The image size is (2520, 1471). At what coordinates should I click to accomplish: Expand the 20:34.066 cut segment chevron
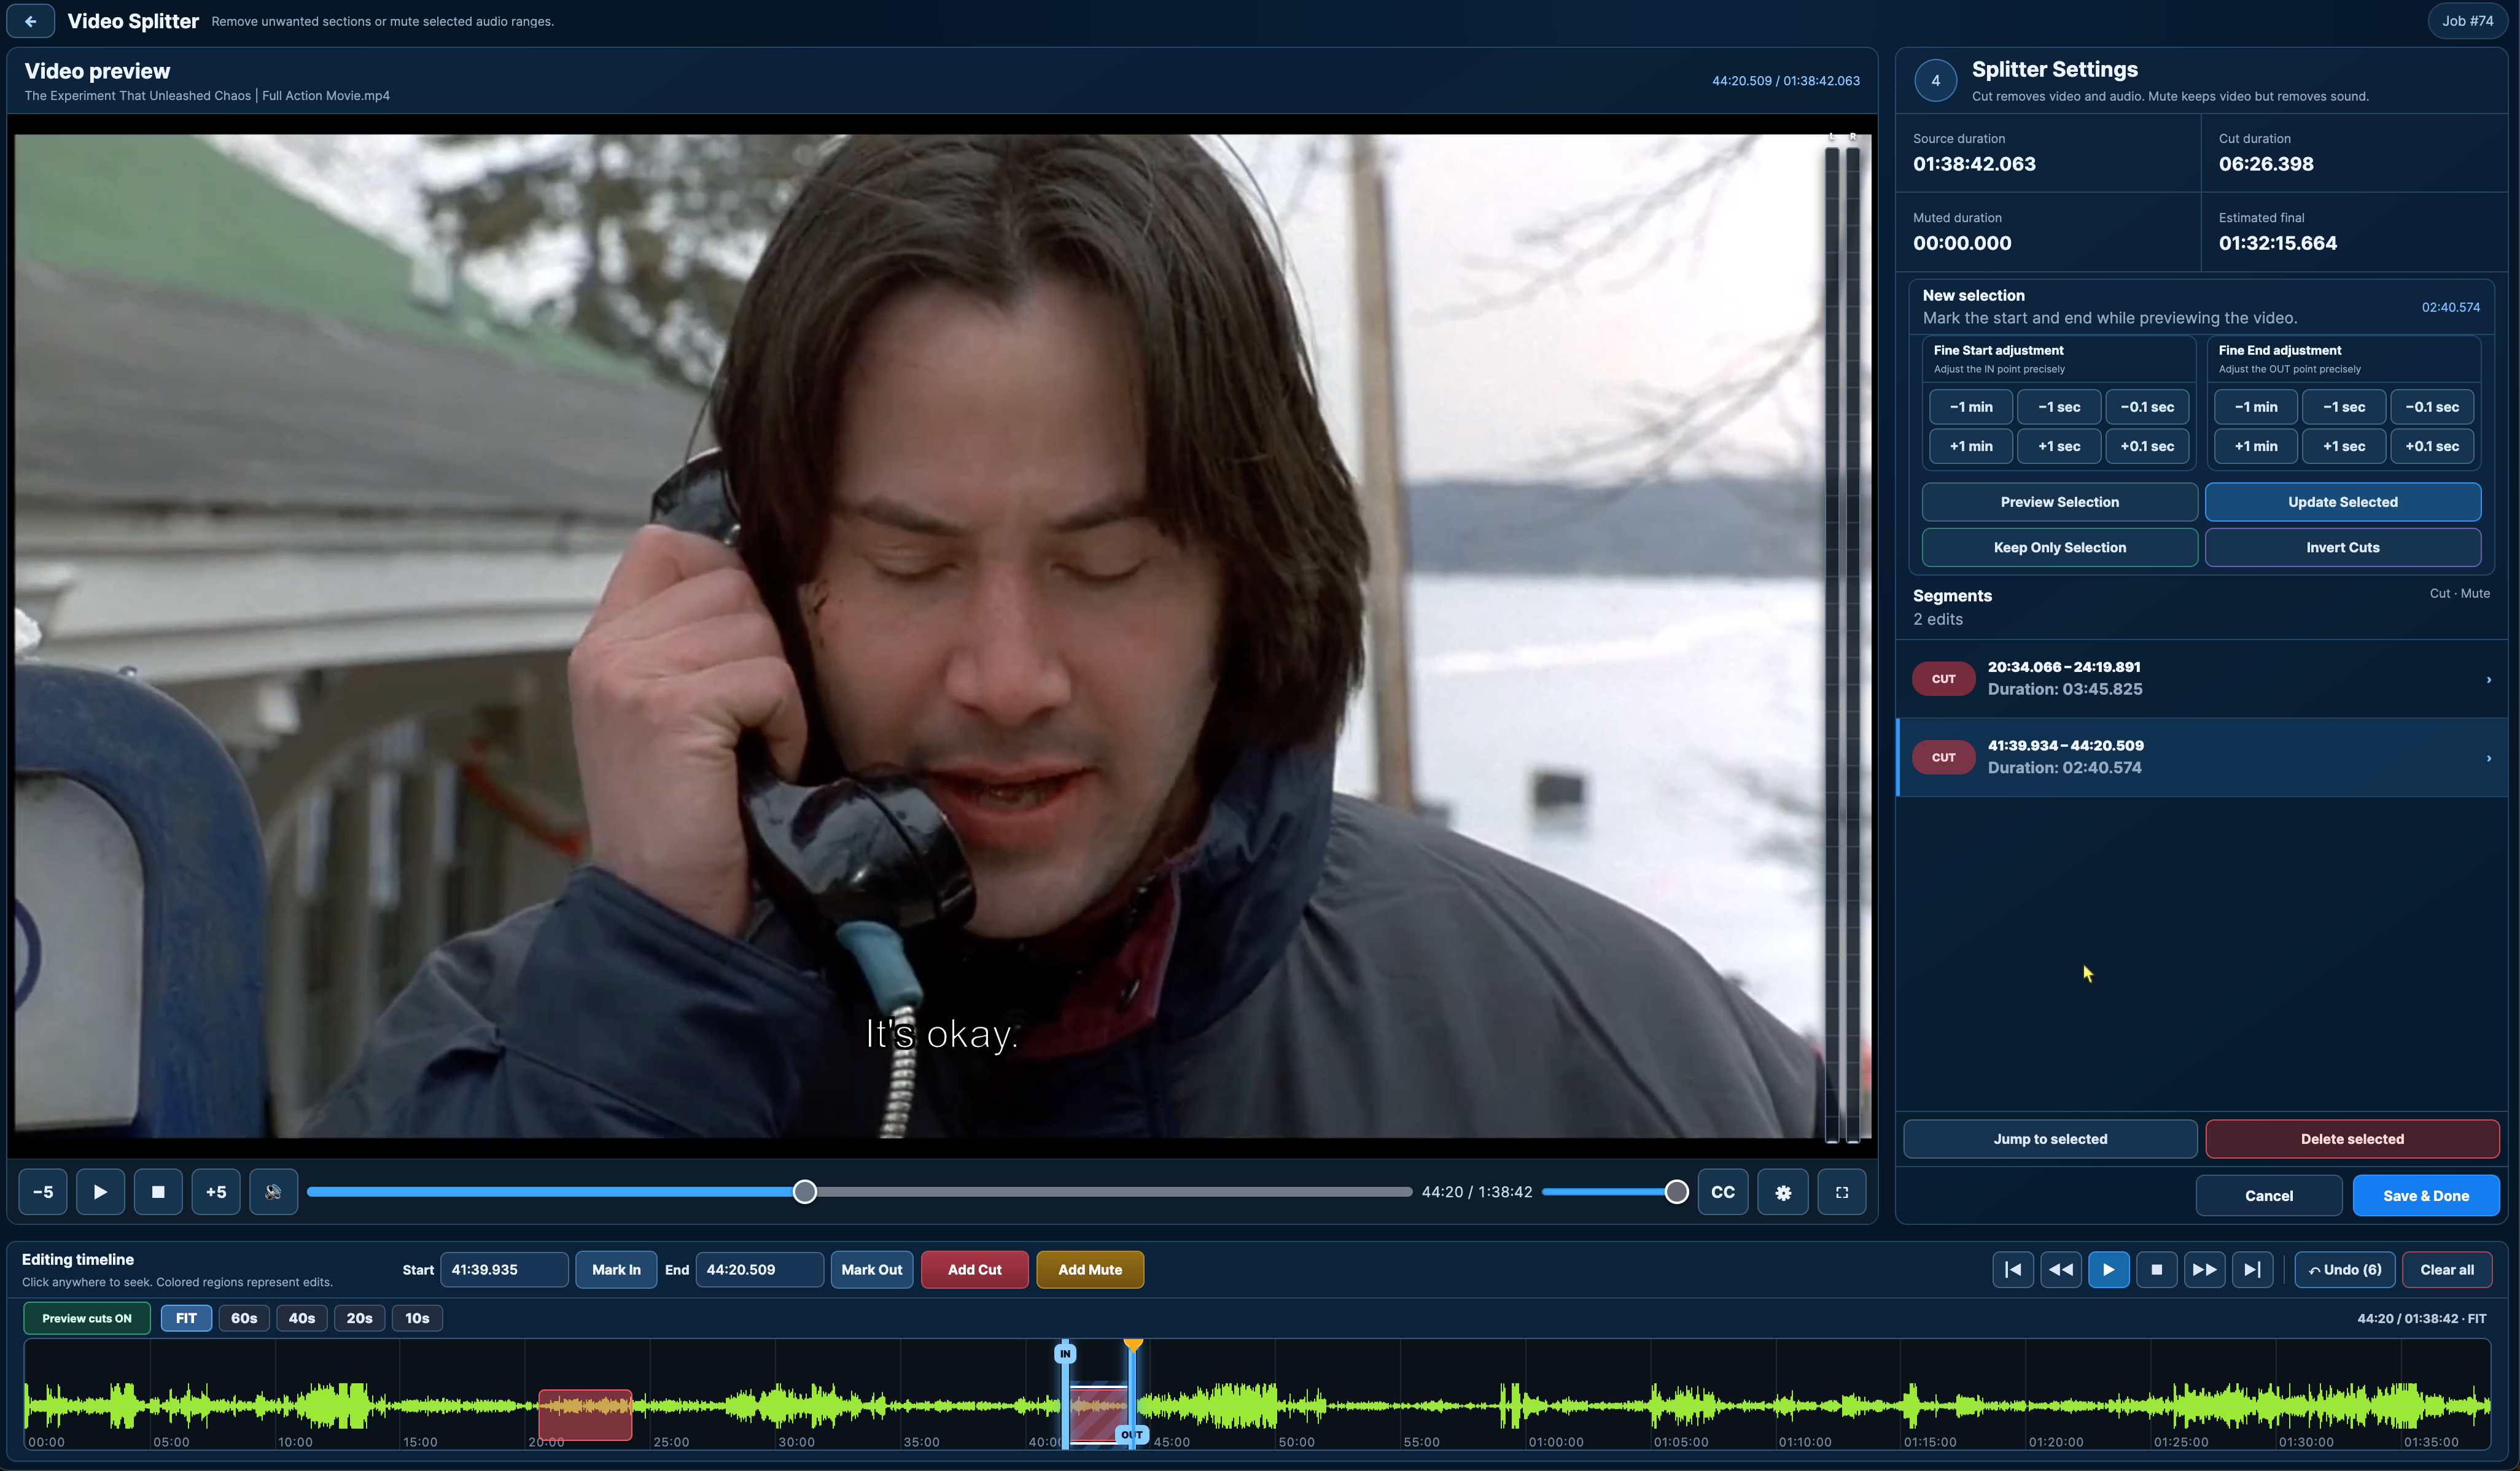point(2488,679)
